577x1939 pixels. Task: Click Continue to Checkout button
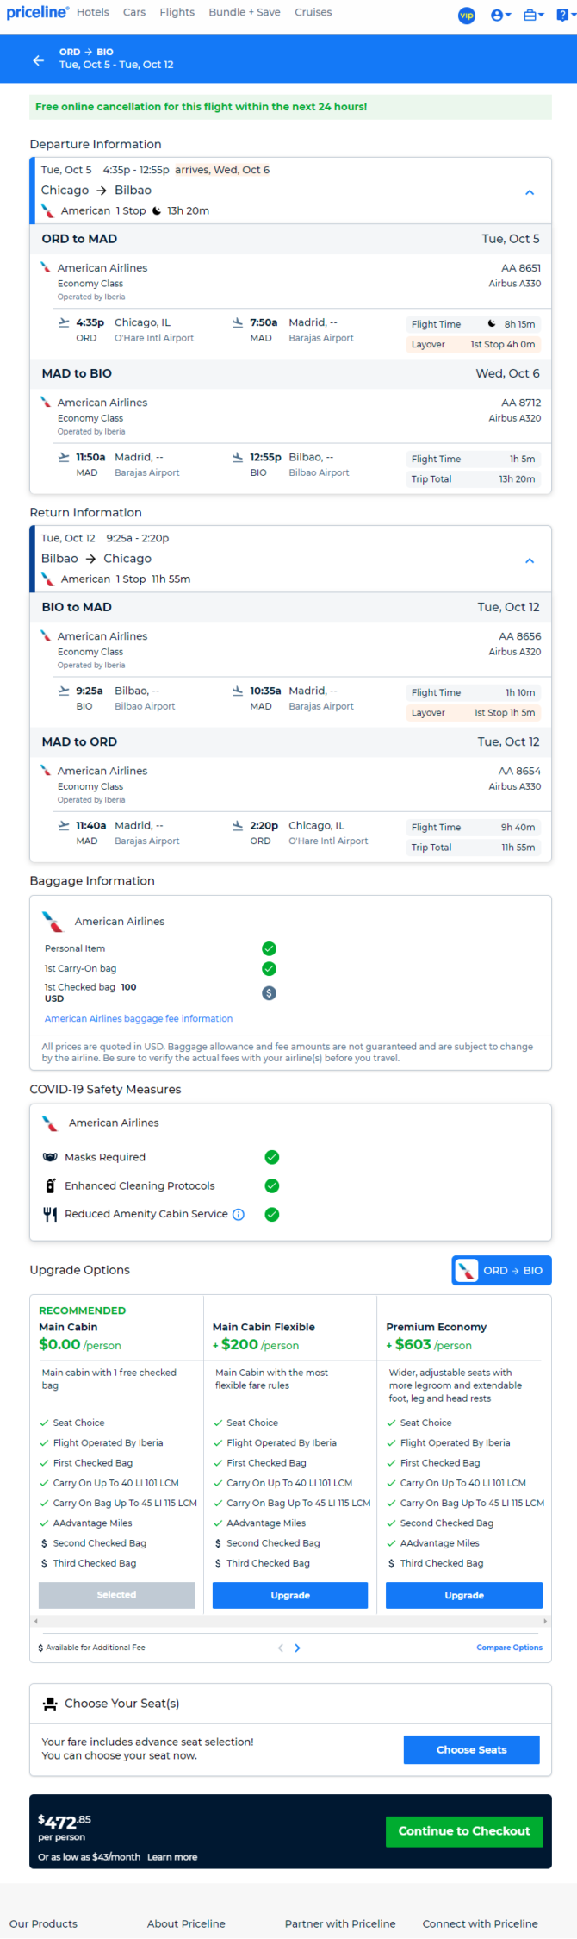[x=464, y=1830]
